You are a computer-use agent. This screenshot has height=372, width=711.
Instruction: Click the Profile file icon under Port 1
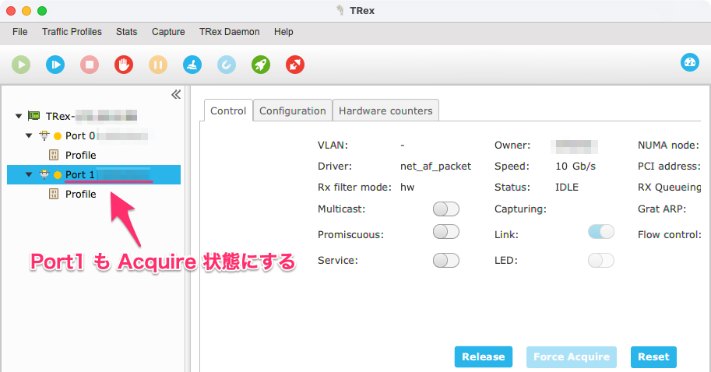pyautogui.click(x=54, y=195)
